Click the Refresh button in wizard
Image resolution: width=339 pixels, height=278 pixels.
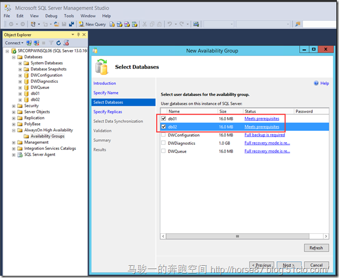(316, 248)
